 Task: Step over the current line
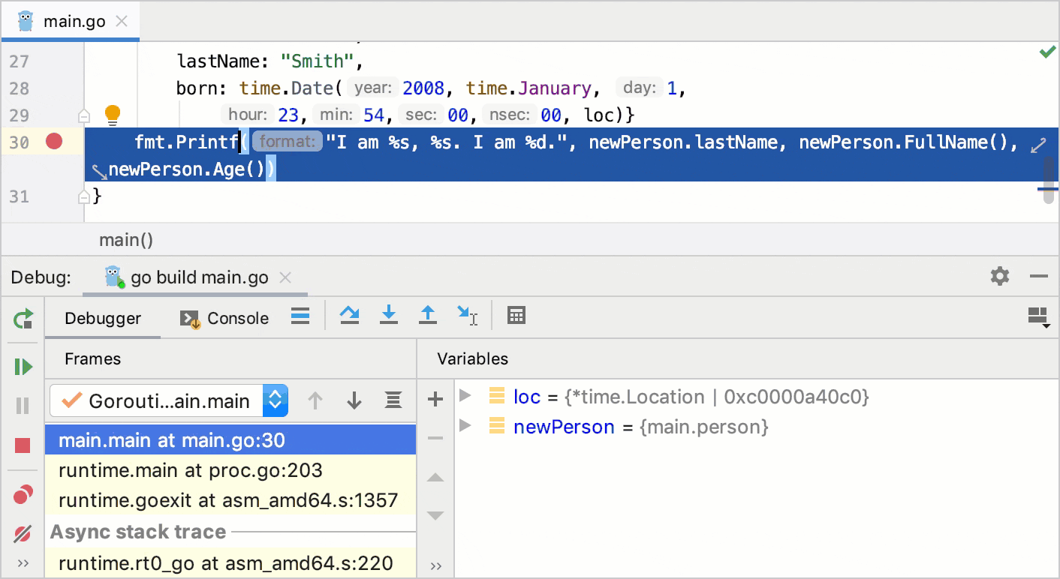(x=349, y=315)
